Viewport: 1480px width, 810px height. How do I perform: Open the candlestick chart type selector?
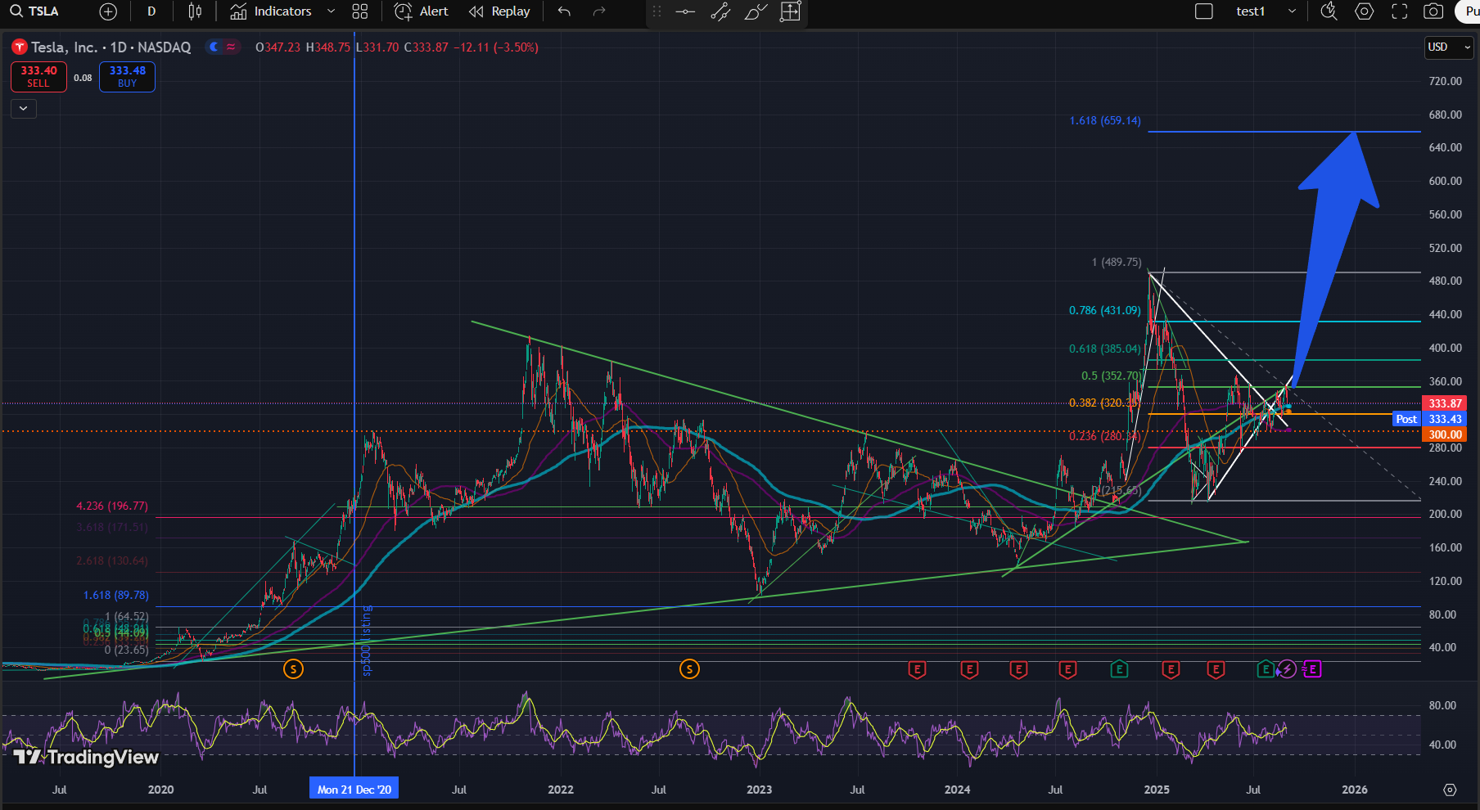(x=195, y=11)
